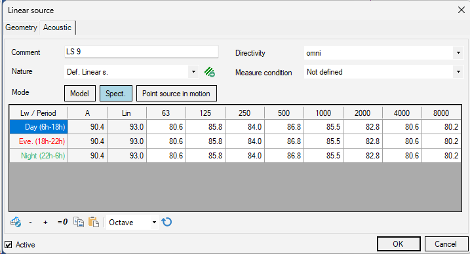Open the Measure condition dropdown

(x=458, y=72)
